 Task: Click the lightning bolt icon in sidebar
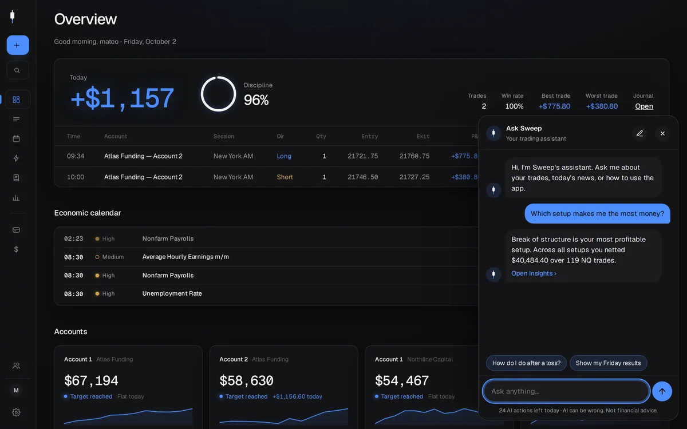[16, 158]
